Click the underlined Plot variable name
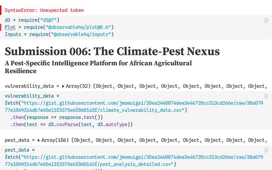272x170 pixels. 10,27
